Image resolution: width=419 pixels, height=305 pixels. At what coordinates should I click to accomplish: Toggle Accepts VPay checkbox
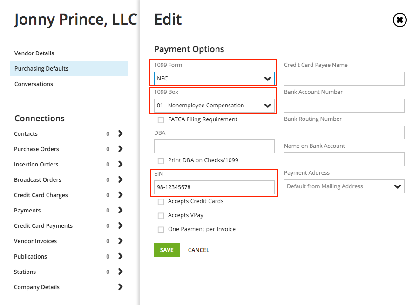point(161,216)
